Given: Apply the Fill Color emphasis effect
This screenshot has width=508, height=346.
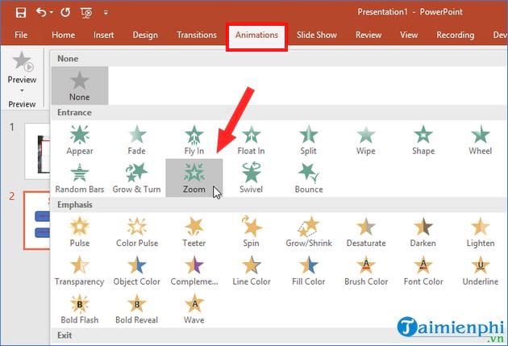Looking at the screenshot, I should (x=308, y=270).
